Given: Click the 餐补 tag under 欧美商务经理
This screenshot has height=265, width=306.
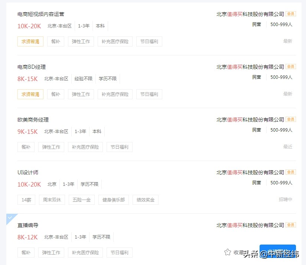Looking at the screenshot, I should 26,147.
